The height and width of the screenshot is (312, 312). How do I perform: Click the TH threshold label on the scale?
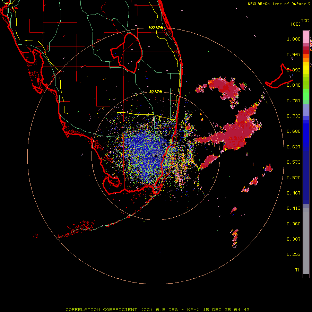[x=298, y=270]
